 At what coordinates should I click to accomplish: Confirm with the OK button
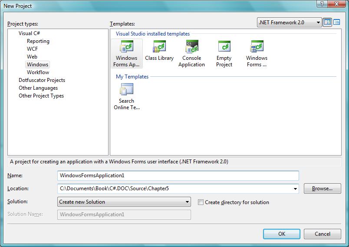(281, 234)
